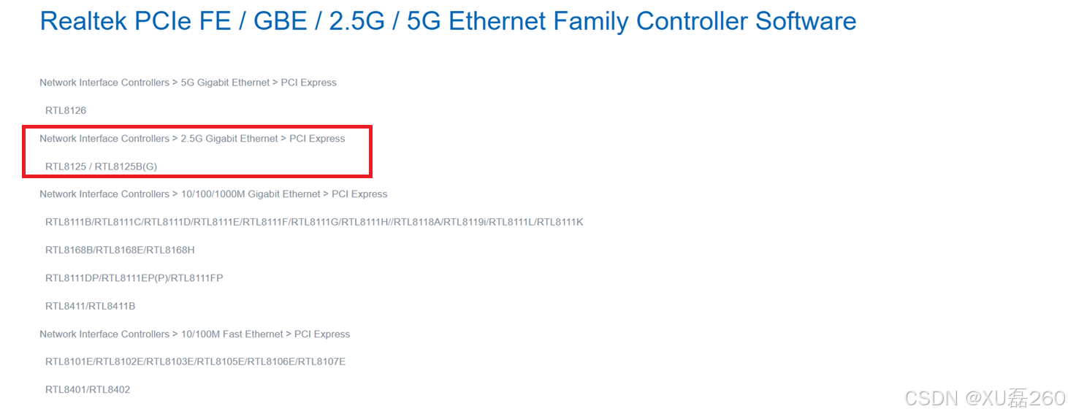Image resolution: width=1068 pixels, height=417 pixels.
Task: Click the 2.5G Gigabit Ethernet breadcrumb
Action: (x=229, y=138)
